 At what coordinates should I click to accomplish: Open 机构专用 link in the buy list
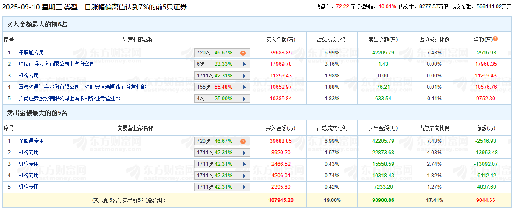point(28,76)
